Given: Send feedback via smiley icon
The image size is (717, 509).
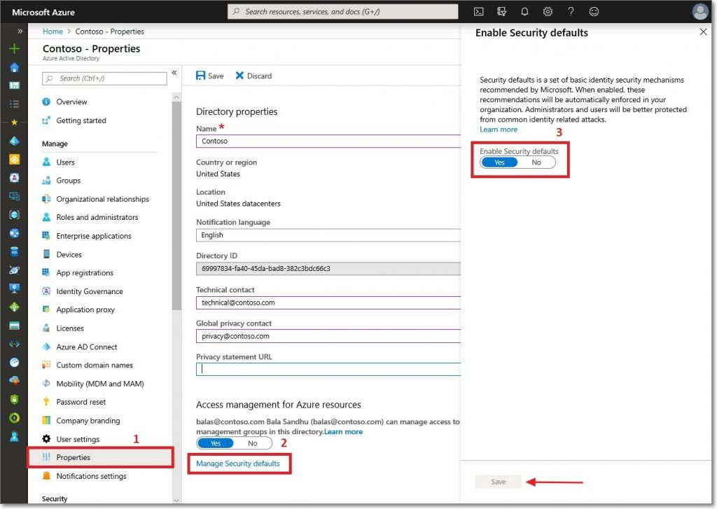Looking at the screenshot, I should 594,12.
